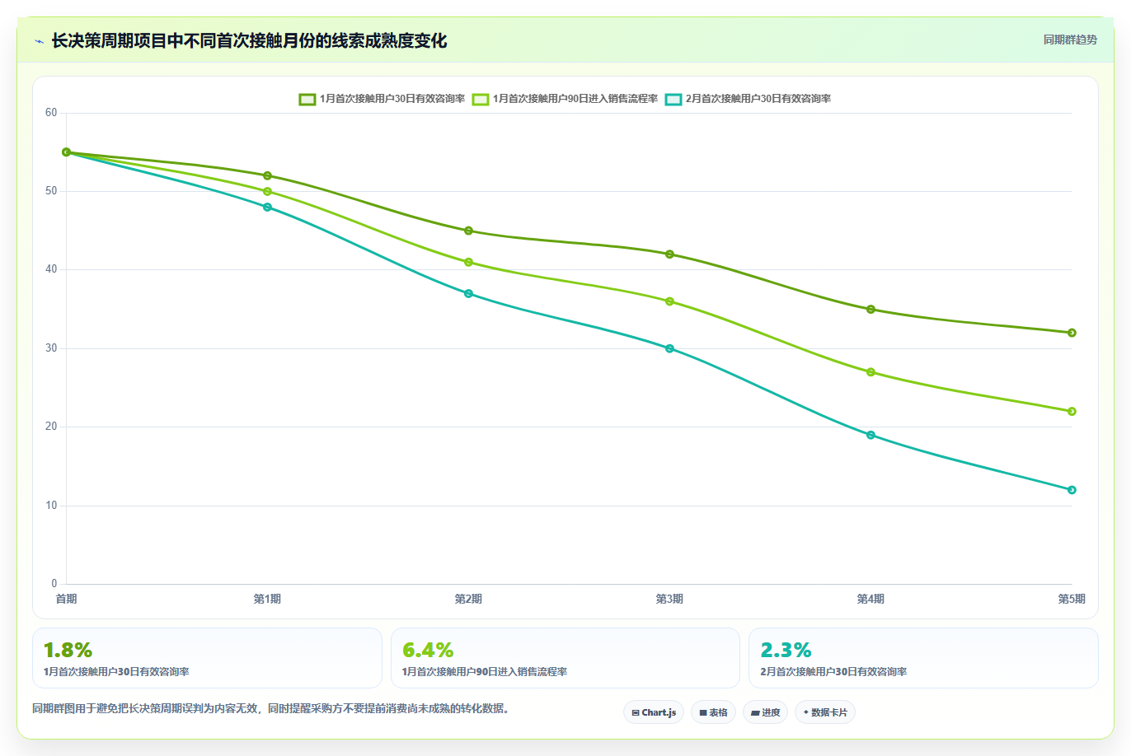Click teal data point at 第3期 (30)
This screenshot has width=1131, height=756.
click(x=669, y=348)
